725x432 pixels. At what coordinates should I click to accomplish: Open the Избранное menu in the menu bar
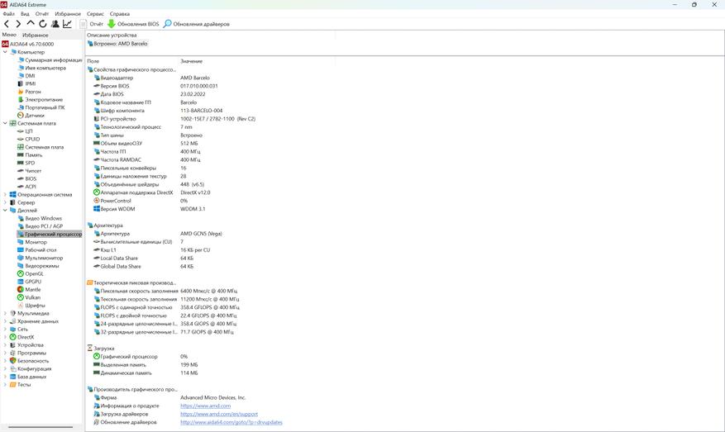coord(68,14)
